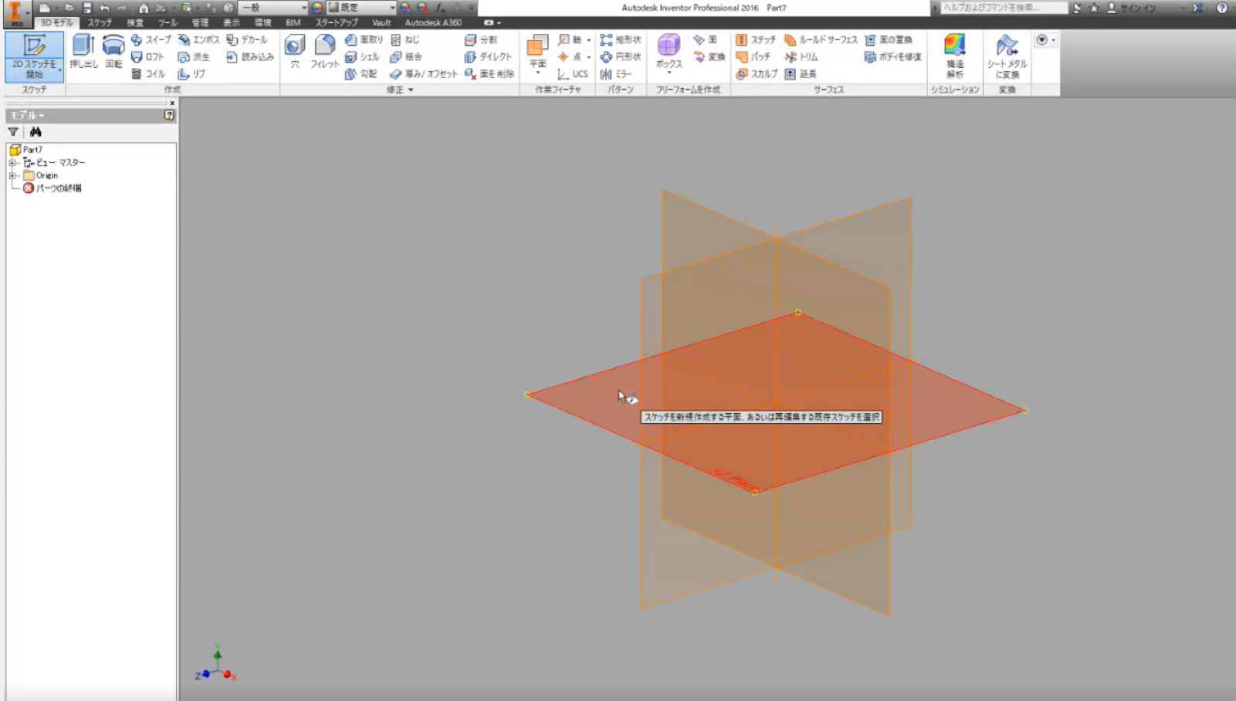
Task: Launch Stress Analysis (構造解析)
Action: tap(955, 55)
